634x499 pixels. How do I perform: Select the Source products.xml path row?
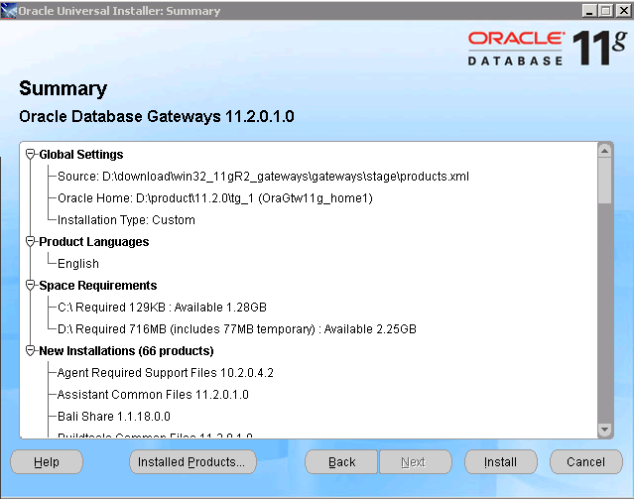tap(263, 177)
